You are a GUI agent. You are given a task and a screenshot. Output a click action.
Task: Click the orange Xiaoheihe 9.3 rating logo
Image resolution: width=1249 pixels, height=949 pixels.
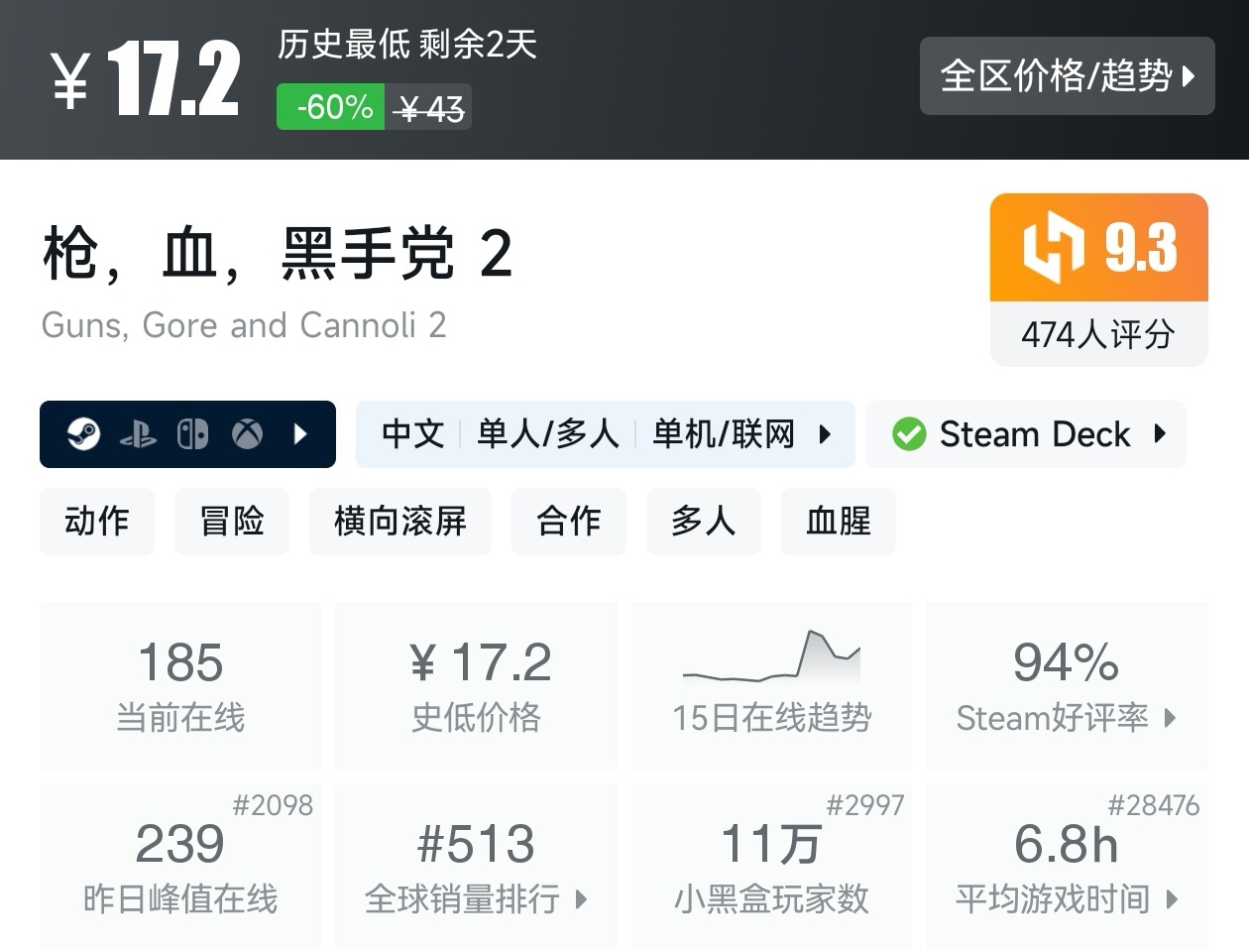1098,247
